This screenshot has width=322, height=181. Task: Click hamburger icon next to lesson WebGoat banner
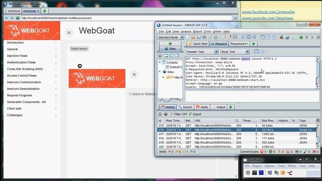pyautogui.click(x=134, y=74)
